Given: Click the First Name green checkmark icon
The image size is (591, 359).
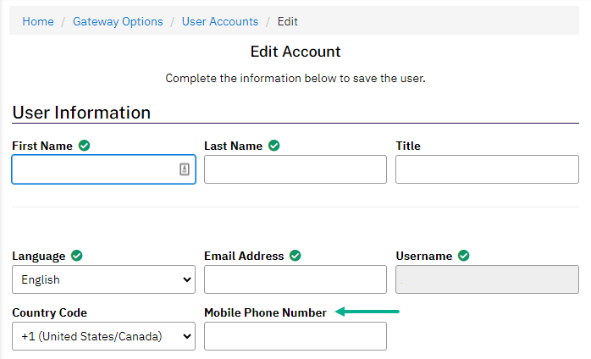Looking at the screenshot, I should pos(84,146).
